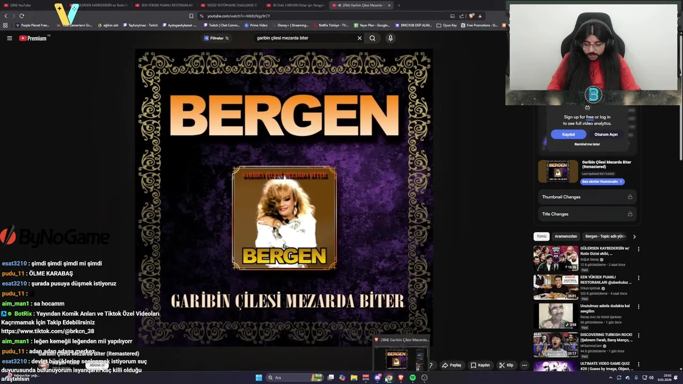Expand the Title Changes section
The height and width of the screenshot is (384, 683).
click(x=587, y=214)
